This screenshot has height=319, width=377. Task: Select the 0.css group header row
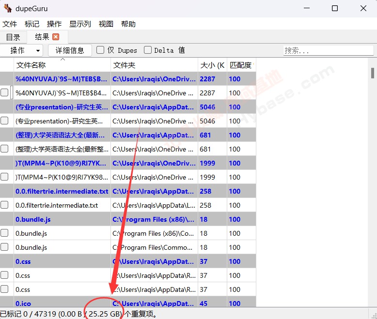click(63, 261)
